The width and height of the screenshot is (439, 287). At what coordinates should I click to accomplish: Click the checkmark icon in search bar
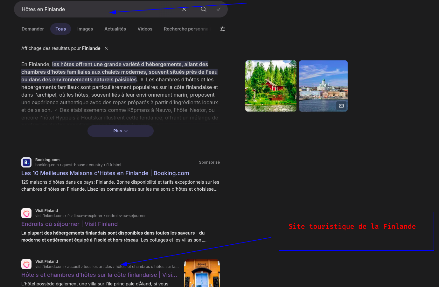[x=219, y=9]
